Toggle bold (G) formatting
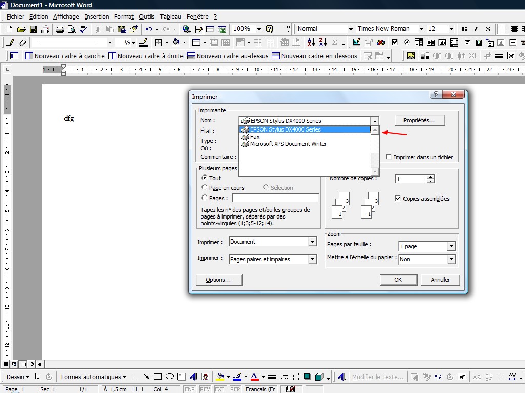Image resolution: width=525 pixels, height=393 pixels. [x=465, y=29]
